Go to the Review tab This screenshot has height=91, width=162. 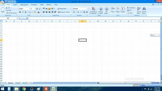(49, 5)
